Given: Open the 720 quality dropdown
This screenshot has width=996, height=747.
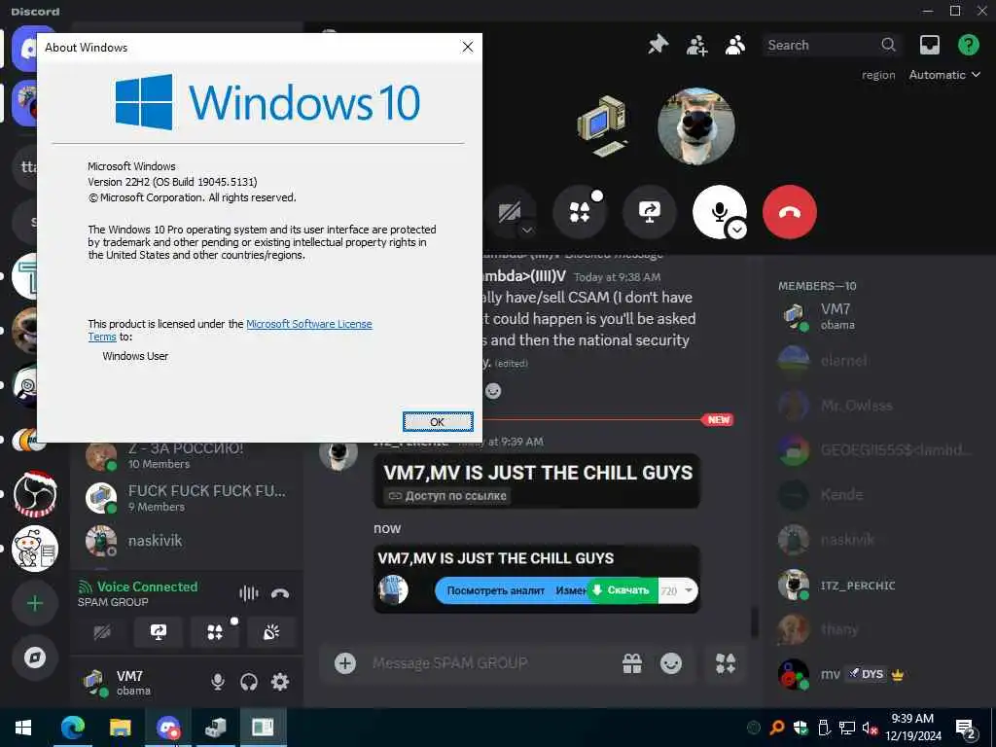Looking at the screenshot, I should point(677,590).
